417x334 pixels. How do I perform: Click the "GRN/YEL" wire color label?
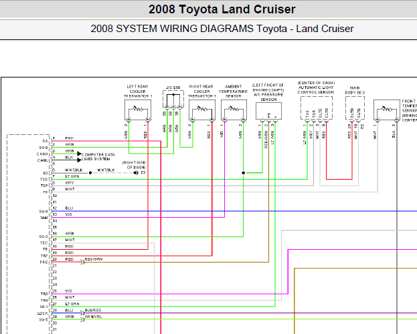[x=93, y=317]
